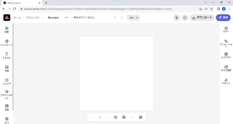Open the デザインアセット design assets panel
This screenshot has height=124, width=233.
pyautogui.click(x=7, y=94)
